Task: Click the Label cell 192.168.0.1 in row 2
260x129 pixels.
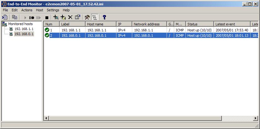Action: [71, 35]
